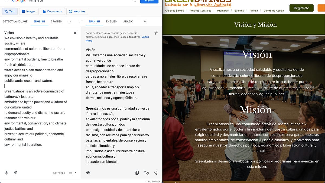Select SPANISH target language tab
The height and width of the screenshot is (183, 325).
(x=94, y=21)
